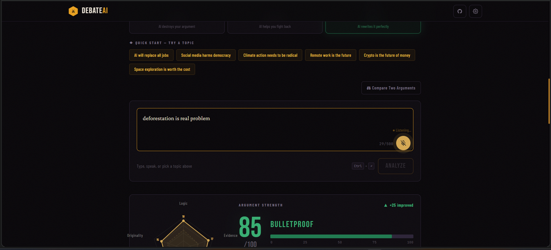Click the argument strength progress bar
Viewport: 551px width, 250px height.
pyautogui.click(x=342, y=237)
